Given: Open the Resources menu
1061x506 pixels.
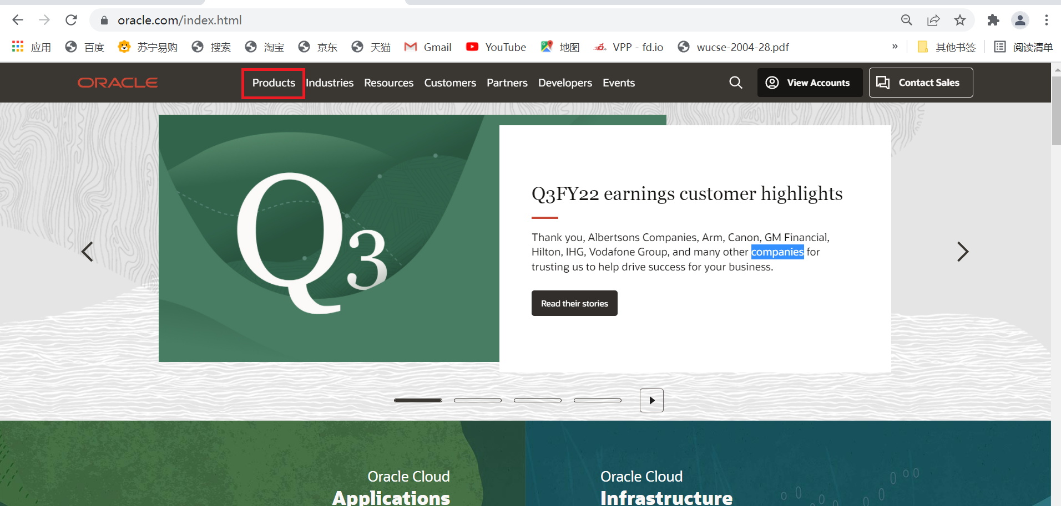Looking at the screenshot, I should tap(389, 83).
